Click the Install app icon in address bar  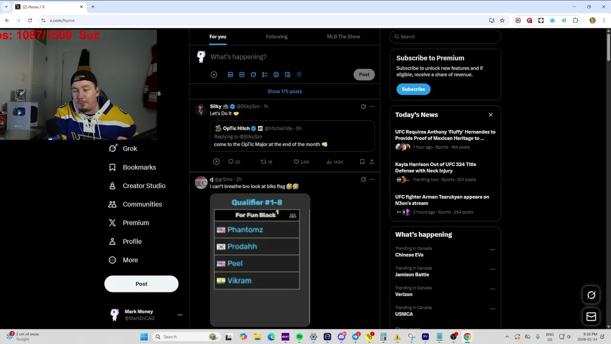point(492,21)
